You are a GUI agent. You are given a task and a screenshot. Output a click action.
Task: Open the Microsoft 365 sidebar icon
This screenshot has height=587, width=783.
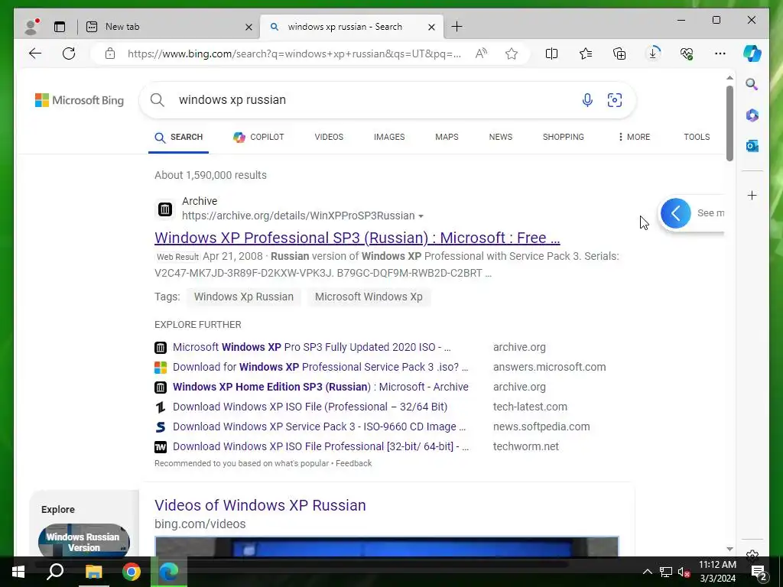click(x=752, y=115)
